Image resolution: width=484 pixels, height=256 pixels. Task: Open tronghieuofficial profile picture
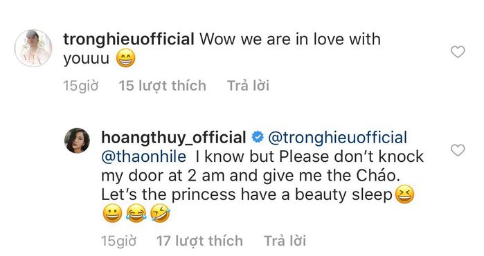click(x=33, y=48)
